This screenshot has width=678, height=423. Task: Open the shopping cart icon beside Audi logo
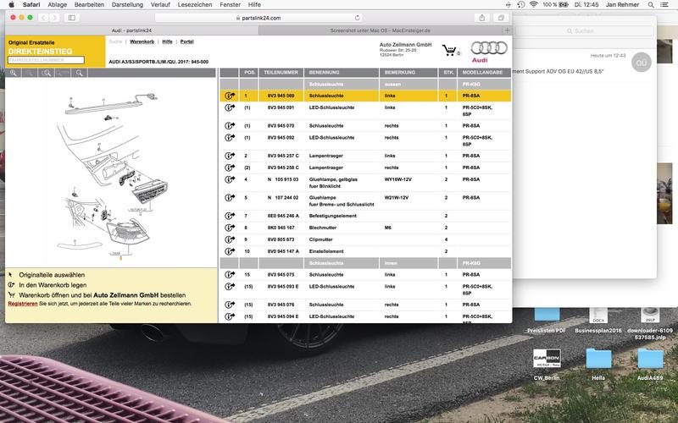tap(447, 50)
